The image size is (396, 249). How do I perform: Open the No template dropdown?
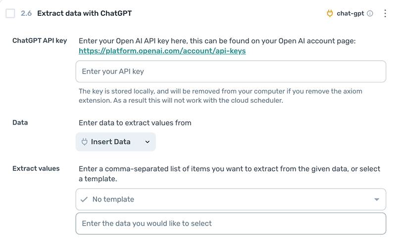tap(231, 200)
